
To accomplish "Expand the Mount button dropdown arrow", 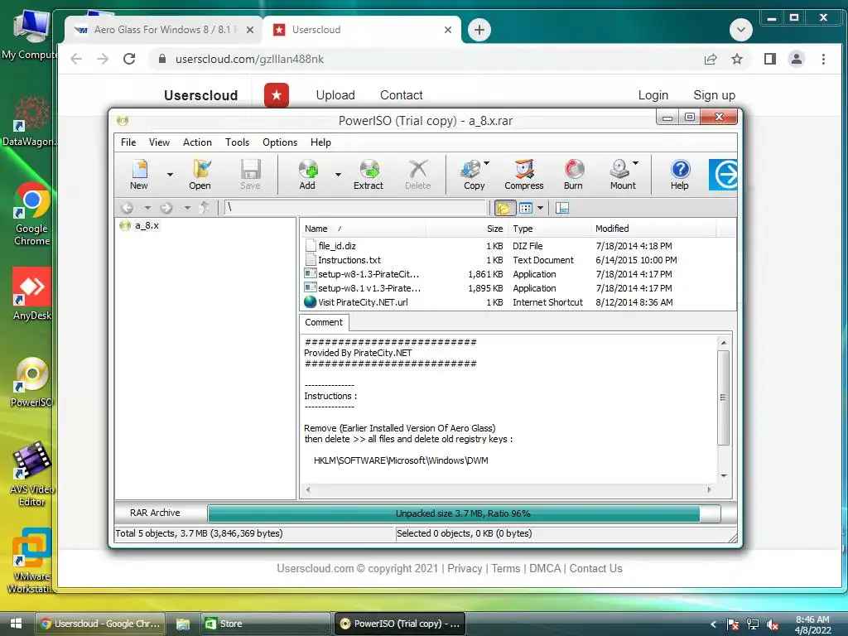I will click(636, 163).
